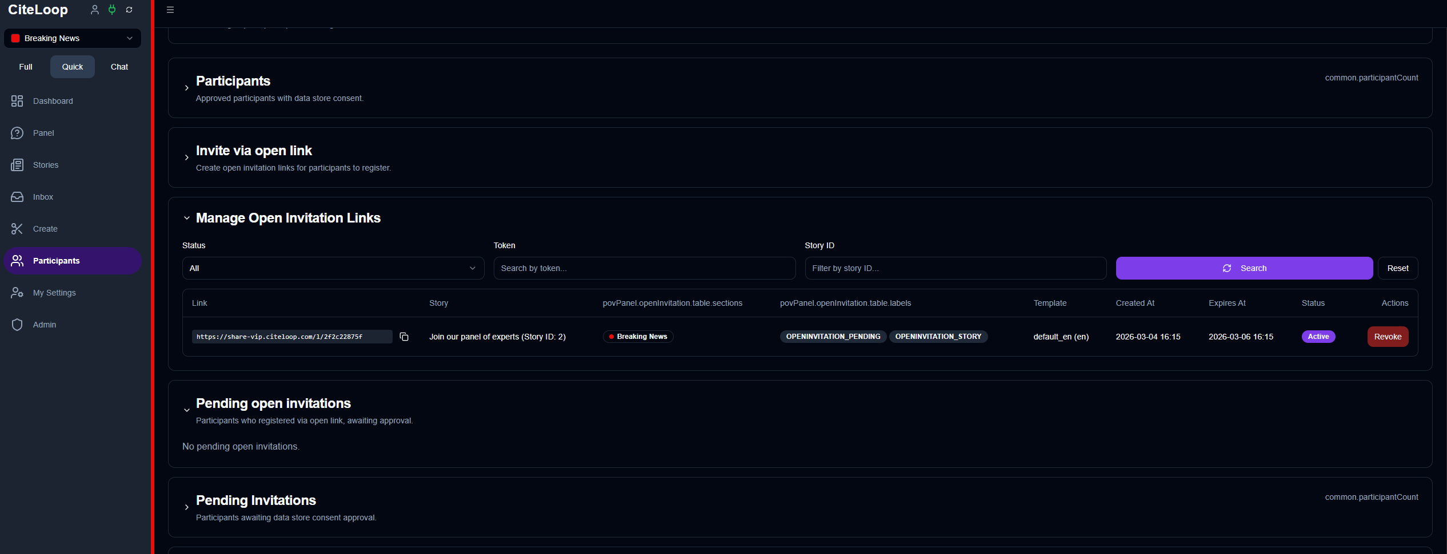1447x554 pixels.
Task: Open Panel from the sidebar
Action: pyautogui.click(x=73, y=133)
